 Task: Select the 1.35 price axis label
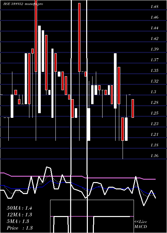tap(154, 71)
